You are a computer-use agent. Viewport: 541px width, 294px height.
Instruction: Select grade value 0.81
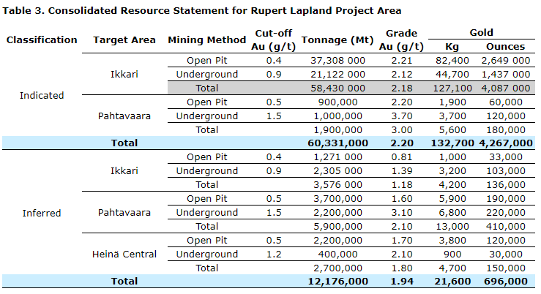tap(402, 157)
